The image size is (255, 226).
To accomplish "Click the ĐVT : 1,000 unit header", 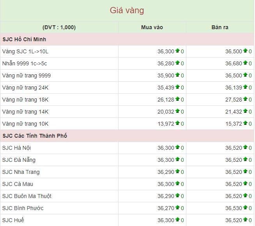I will (59, 27).
